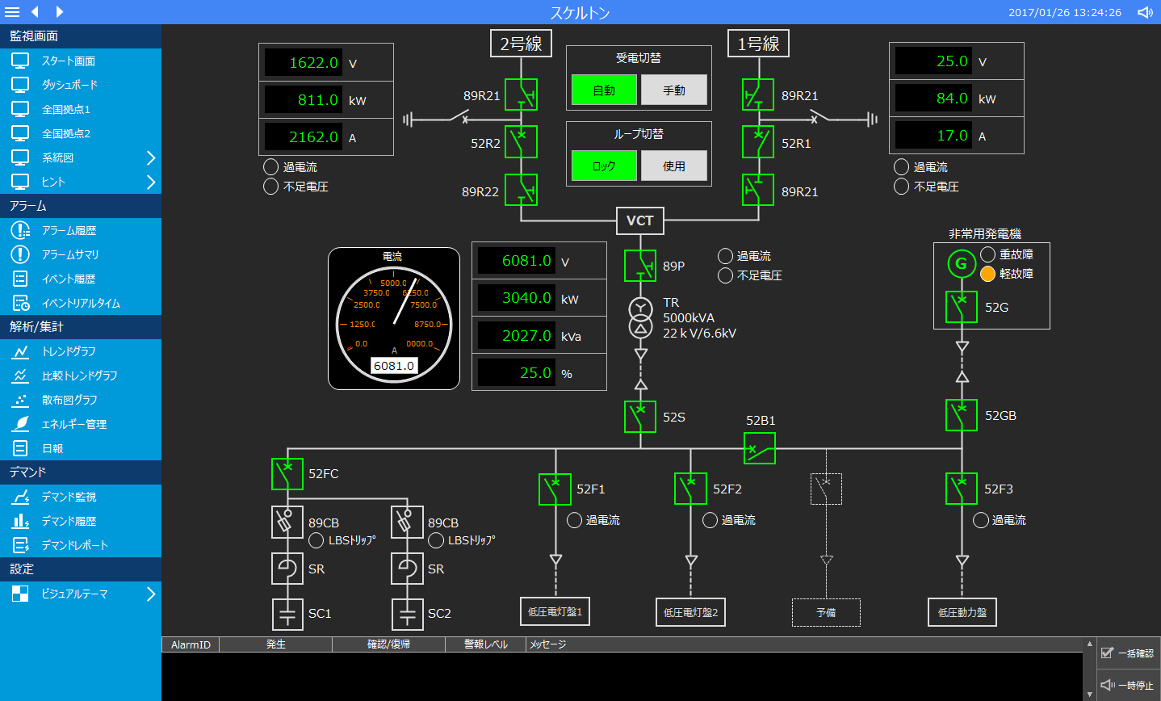Viewport: 1161px width, 701px height.
Task: Expand the ヒント submenu arrow
Action: (150, 183)
